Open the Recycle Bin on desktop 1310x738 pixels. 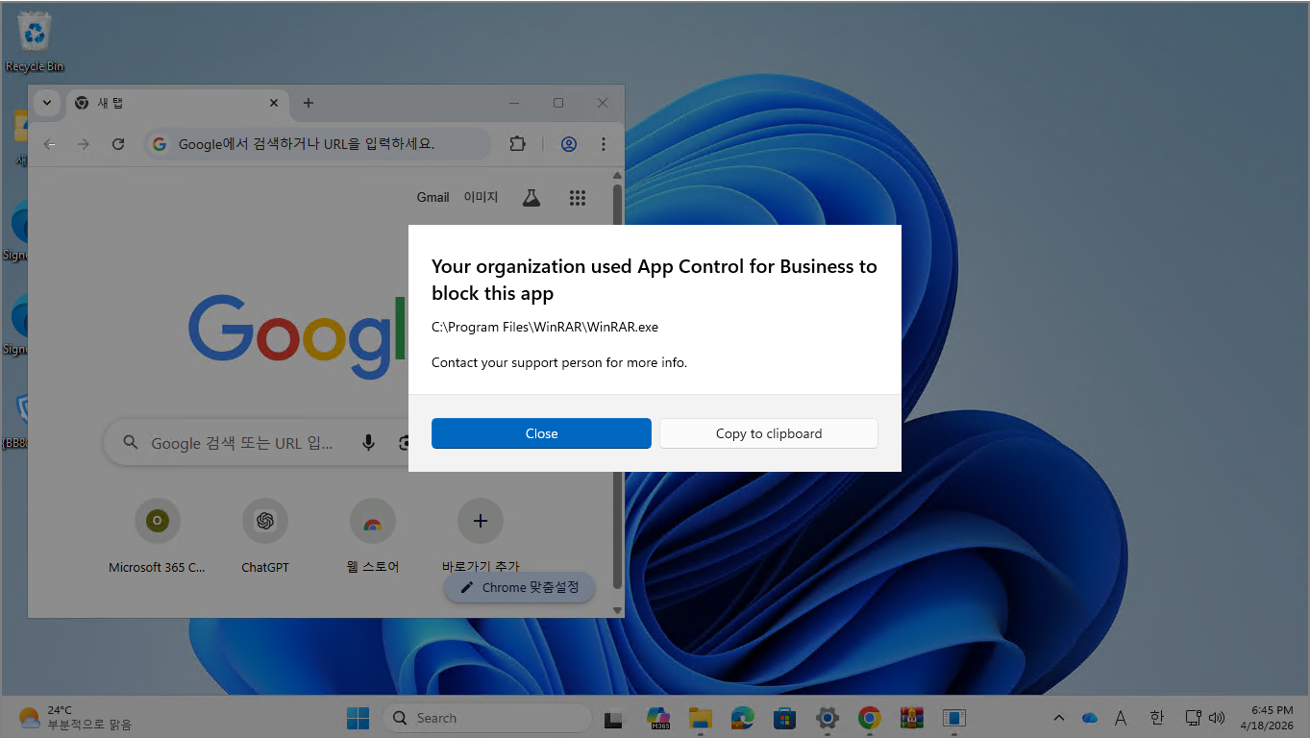(x=36, y=42)
